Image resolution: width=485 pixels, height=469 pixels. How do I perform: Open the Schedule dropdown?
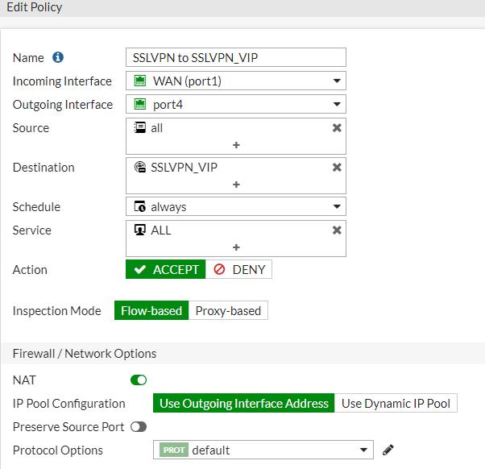click(236, 207)
